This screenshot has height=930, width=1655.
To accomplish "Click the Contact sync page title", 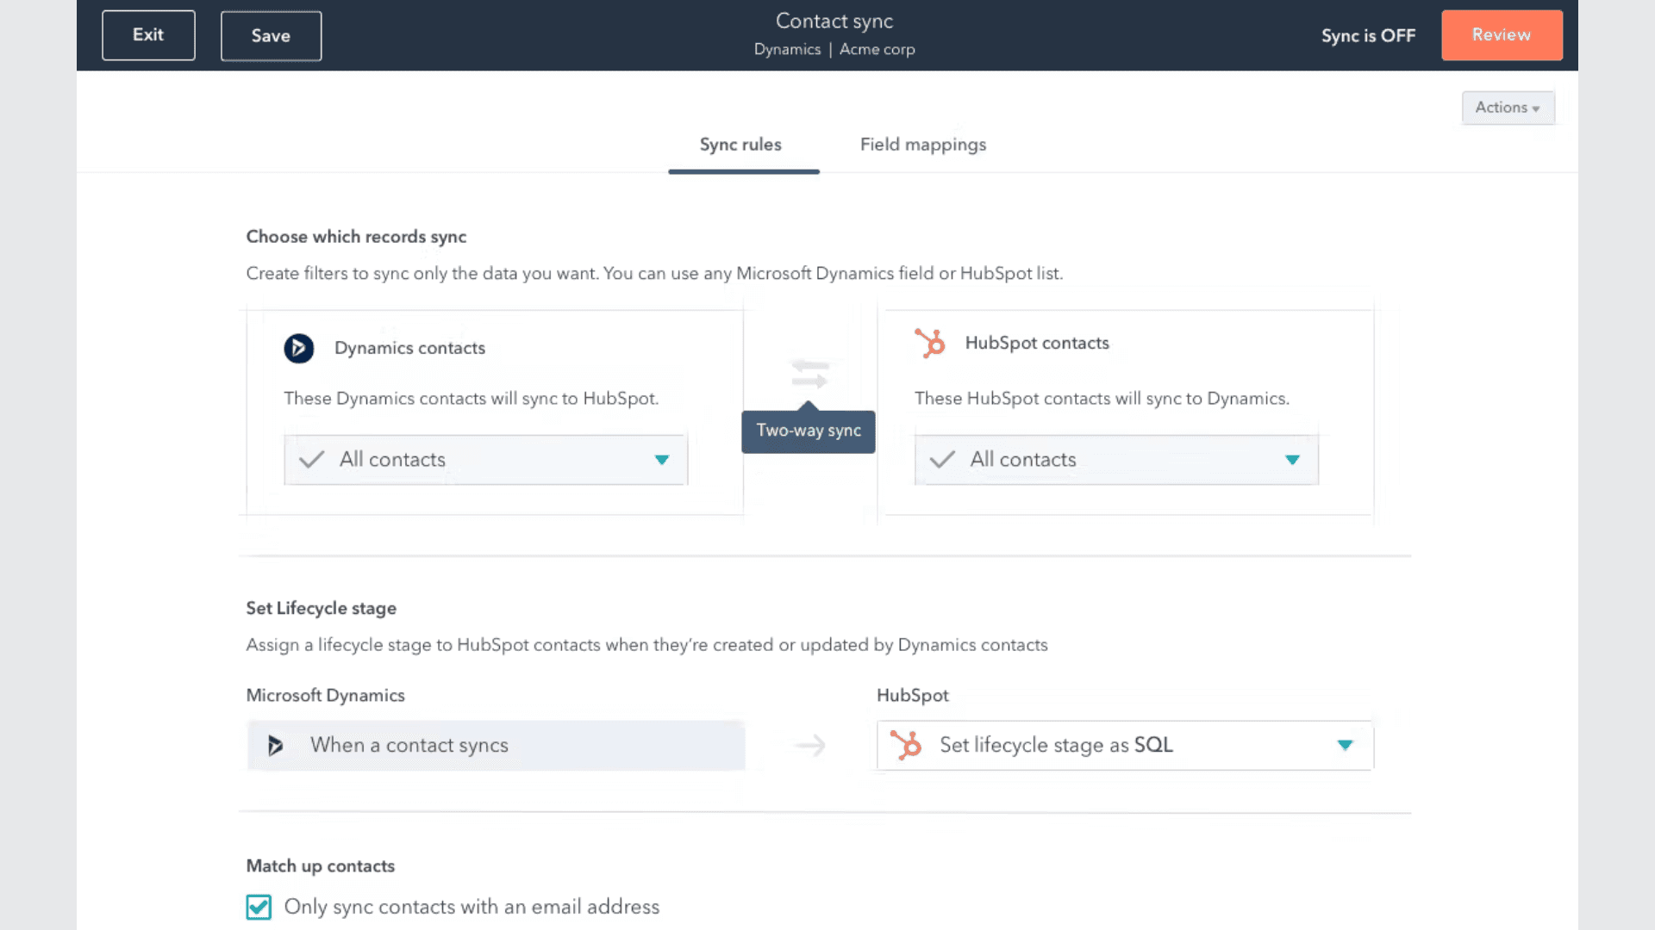I will [834, 21].
